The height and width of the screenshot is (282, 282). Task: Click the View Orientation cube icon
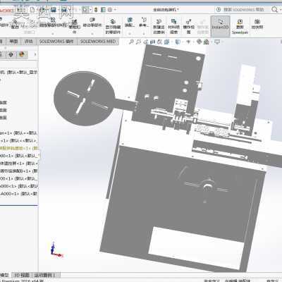[166, 42]
